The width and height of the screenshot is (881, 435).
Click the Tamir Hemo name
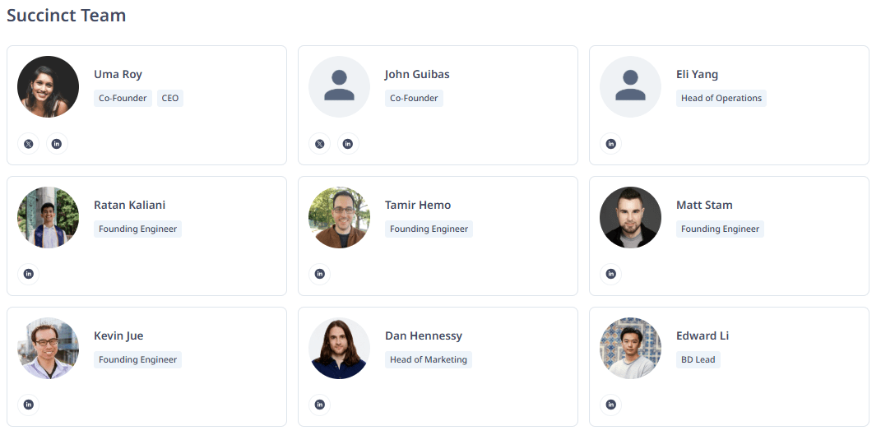418,205
